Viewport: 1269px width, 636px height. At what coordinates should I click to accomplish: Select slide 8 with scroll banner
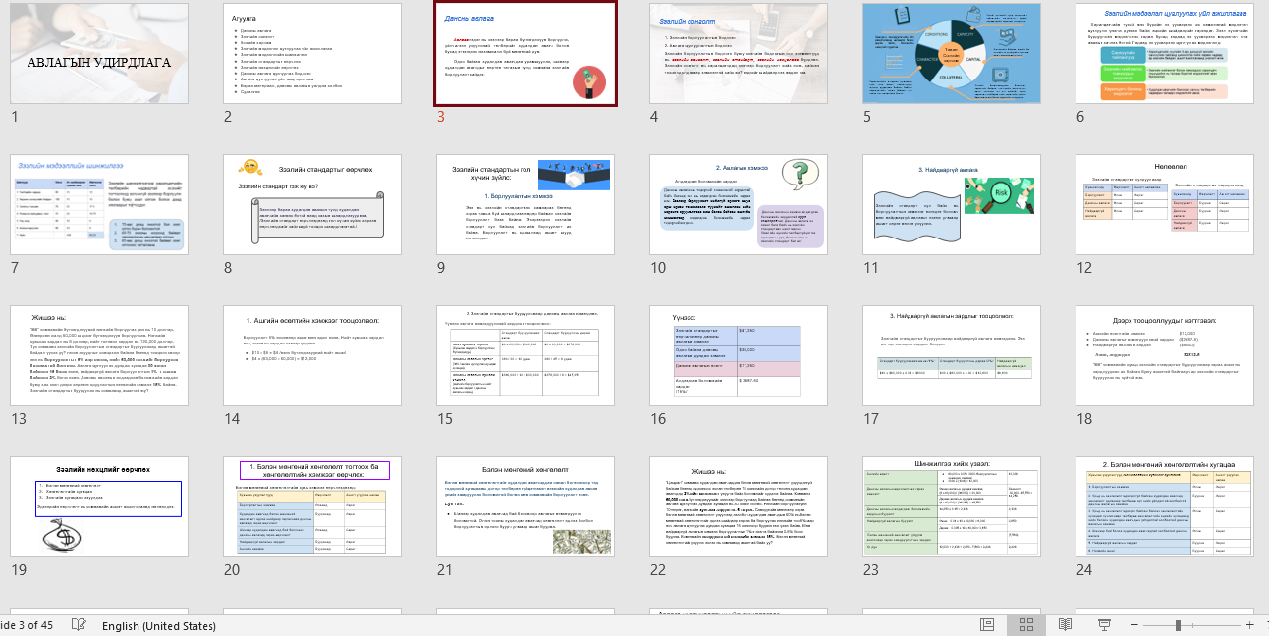coord(312,205)
